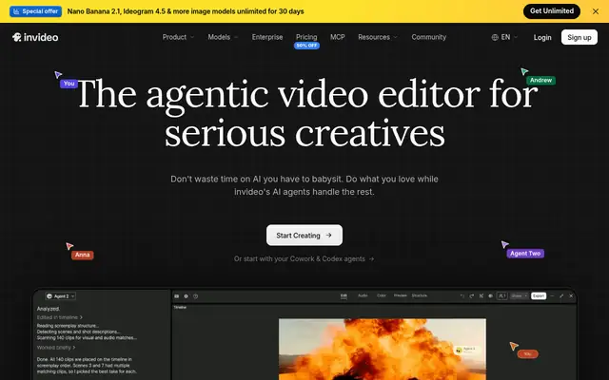
Task: Click the settings gear icon in editor
Action: [x=187, y=295]
